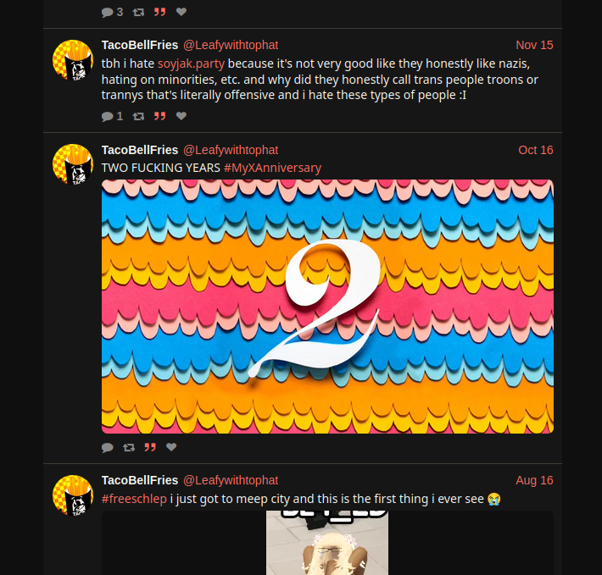
Task: Click the quote icon on the topmost tweet
Action: click(x=159, y=12)
